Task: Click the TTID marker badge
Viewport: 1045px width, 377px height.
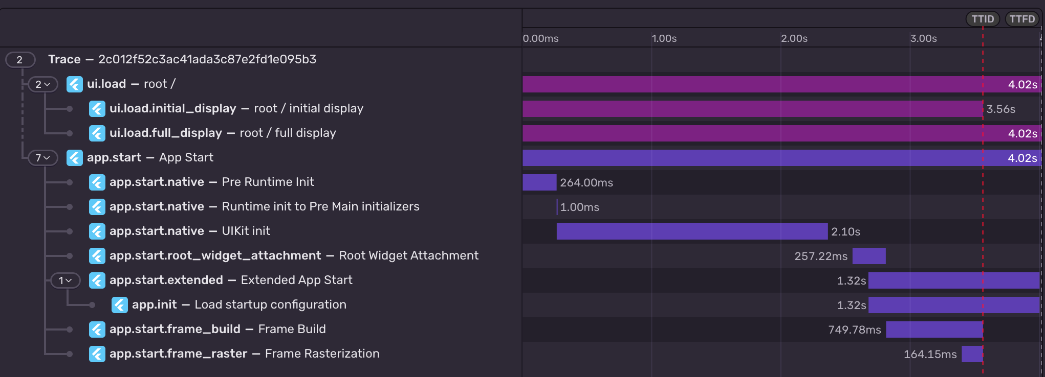Action: pos(983,19)
